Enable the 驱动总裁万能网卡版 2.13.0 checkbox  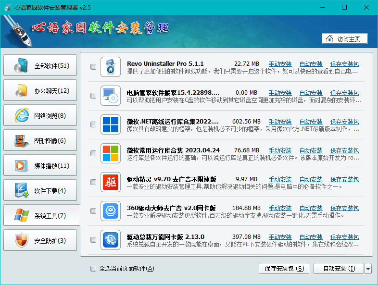pyautogui.click(x=93, y=240)
